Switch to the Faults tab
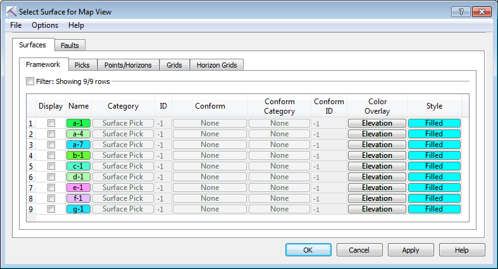Image resolution: width=498 pixels, height=269 pixels. (x=70, y=45)
